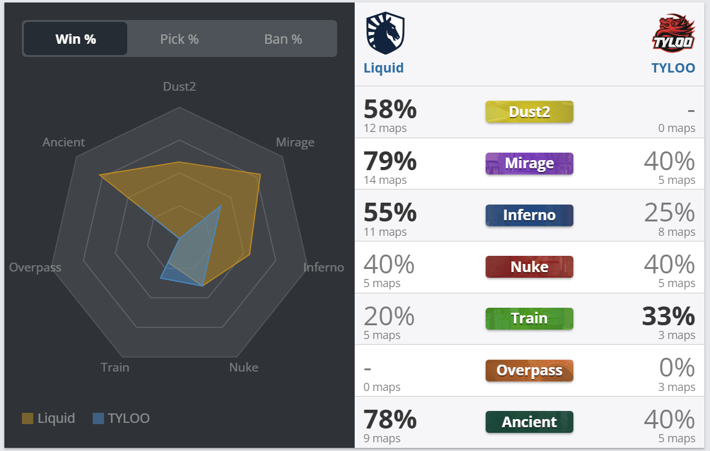
Task: Click the Ancient label on radar chart
Action: [x=63, y=143]
